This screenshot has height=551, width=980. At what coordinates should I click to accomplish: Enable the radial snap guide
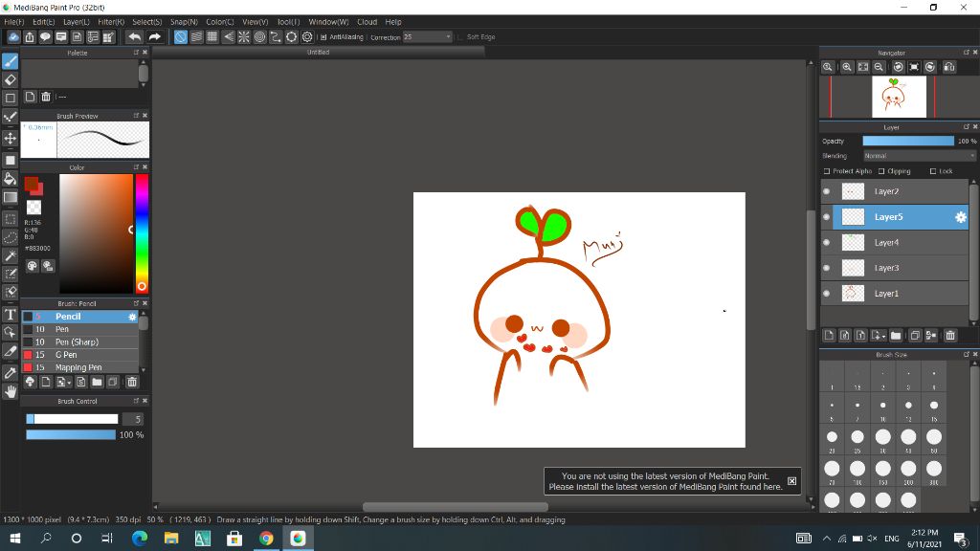pyautogui.click(x=244, y=37)
